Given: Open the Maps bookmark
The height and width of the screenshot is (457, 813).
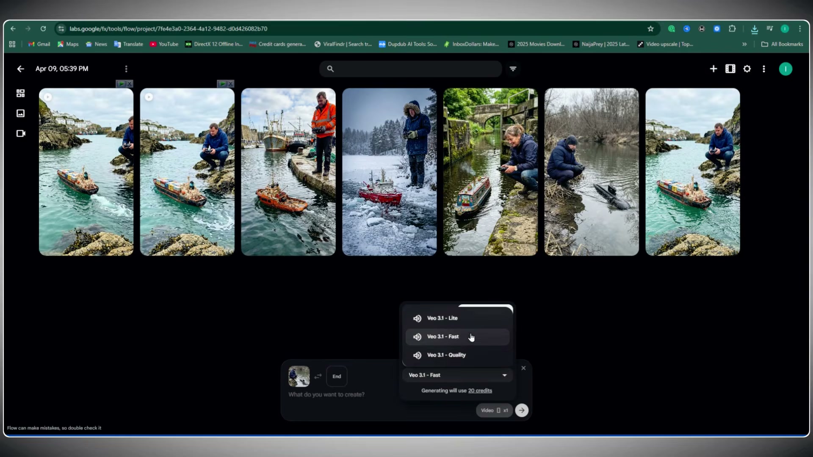Looking at the screenshot, I should point(68,44).
